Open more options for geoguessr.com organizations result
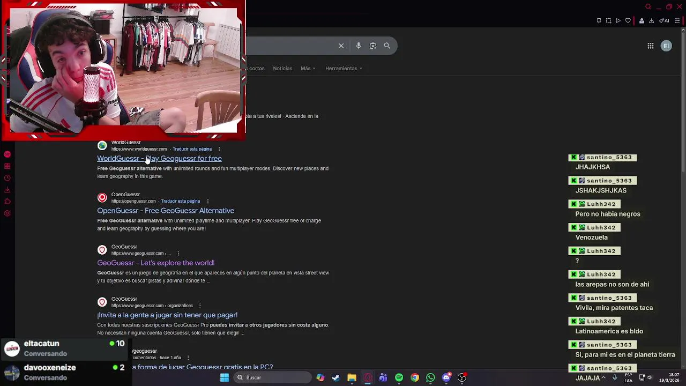Image resolution: width=686 pixels, height=386 pixels. coord(200,306)
